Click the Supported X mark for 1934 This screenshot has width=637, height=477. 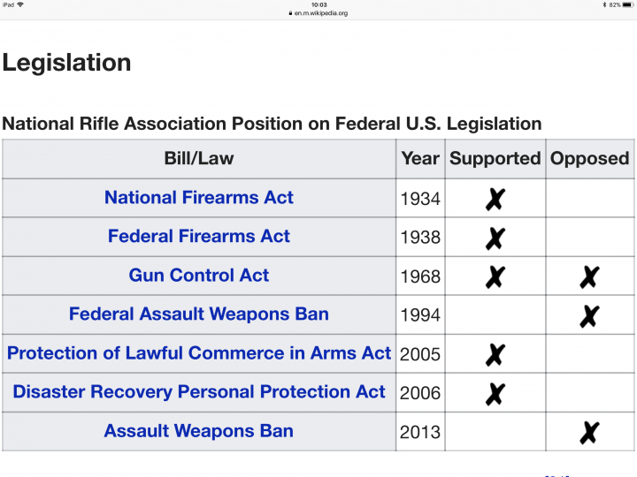[495, 199]
